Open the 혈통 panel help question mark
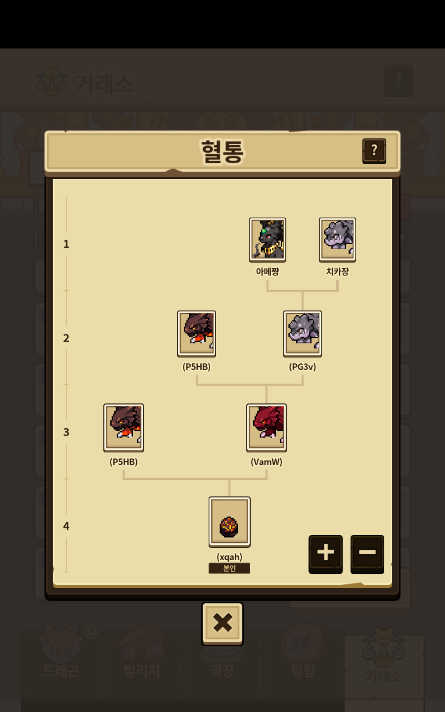Image resolution: width=445 pixels, height=712 pixels. [x=374, y=151]
